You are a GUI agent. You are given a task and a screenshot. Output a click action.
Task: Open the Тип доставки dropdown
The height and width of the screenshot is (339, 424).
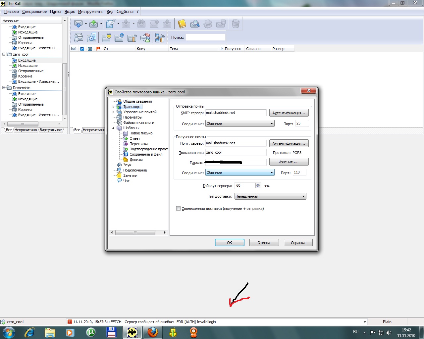(270, 196)
